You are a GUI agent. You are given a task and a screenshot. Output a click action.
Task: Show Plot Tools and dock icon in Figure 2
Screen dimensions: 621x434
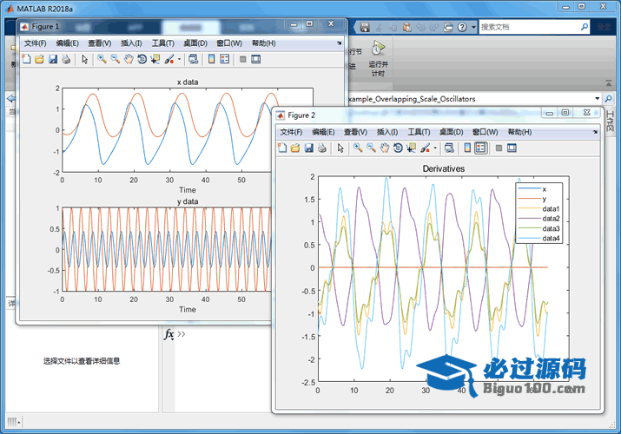(x=512, y=148)
